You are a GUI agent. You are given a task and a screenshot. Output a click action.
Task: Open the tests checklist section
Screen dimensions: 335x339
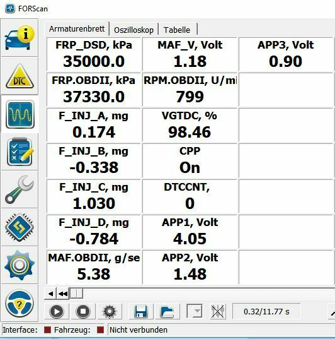point(20,152)
